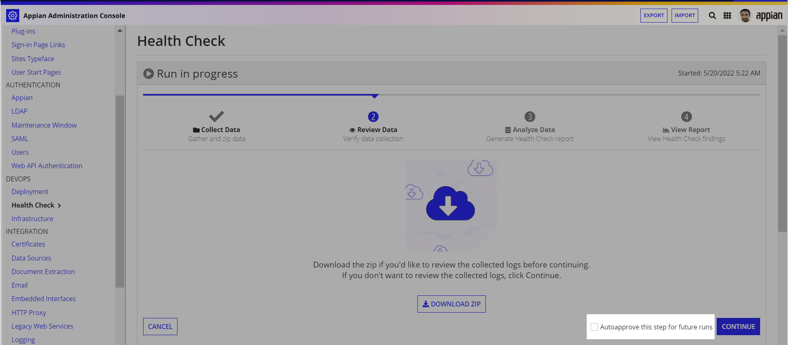Click the Appian Administration Console gear icon
Viewport: 788px width, 345px height.
13,16
